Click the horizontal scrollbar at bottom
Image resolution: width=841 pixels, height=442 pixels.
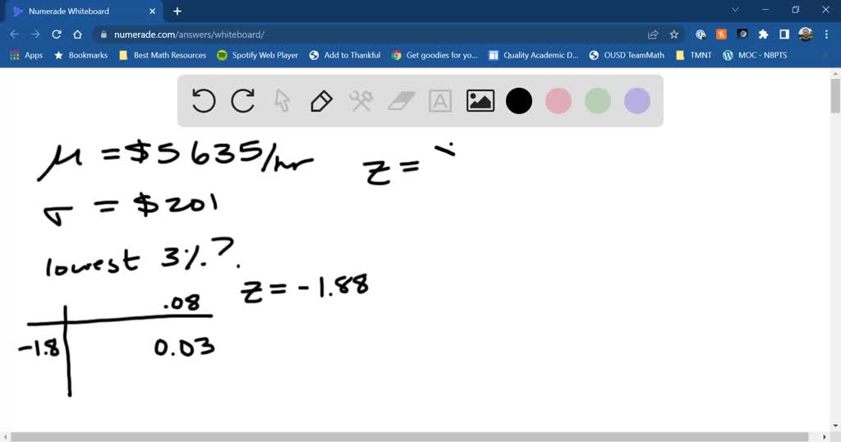pyautogui.click(x=409, y=437)
